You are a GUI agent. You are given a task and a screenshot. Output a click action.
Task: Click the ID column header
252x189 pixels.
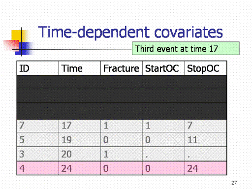click(x=38, y=68)
